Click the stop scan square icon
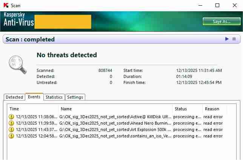This screenshot has width=243, height=160. click(234, 39)
